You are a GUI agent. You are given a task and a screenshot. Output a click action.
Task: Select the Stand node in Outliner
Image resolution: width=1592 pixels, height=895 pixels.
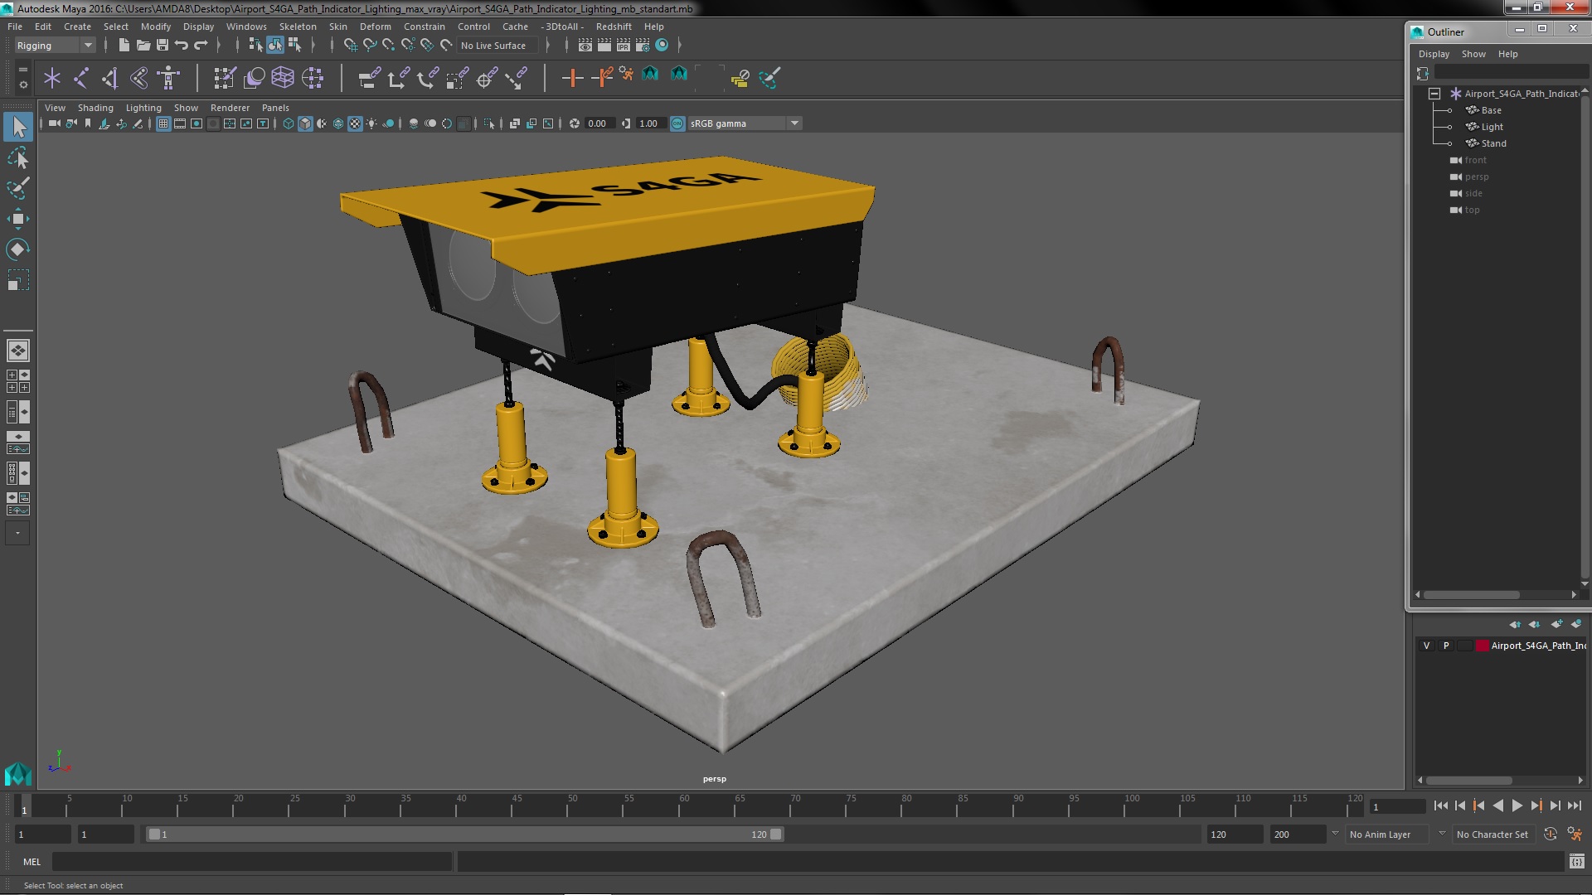tap(1493, 143)
